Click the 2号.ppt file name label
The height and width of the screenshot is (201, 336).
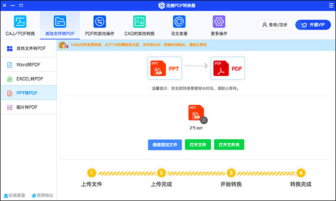click(196, 128)
